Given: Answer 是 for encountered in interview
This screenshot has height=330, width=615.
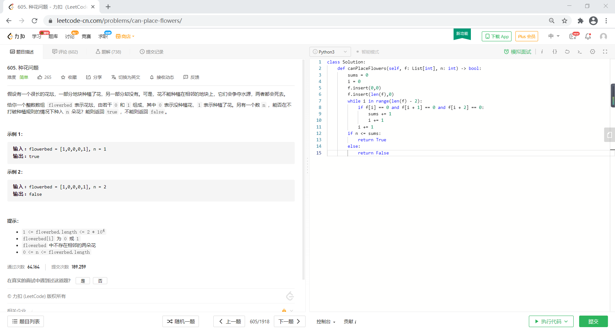Looking at the screenshot, I should pyautogui.click(x=83, y=281).
